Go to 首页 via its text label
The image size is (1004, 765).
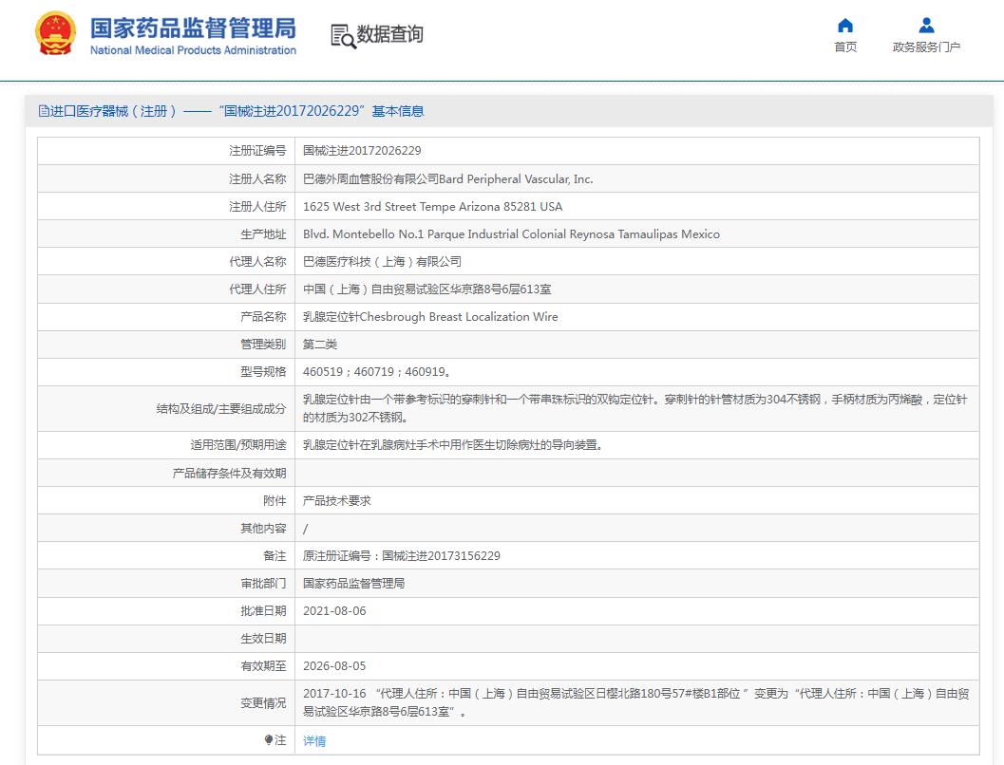(844, 47)
